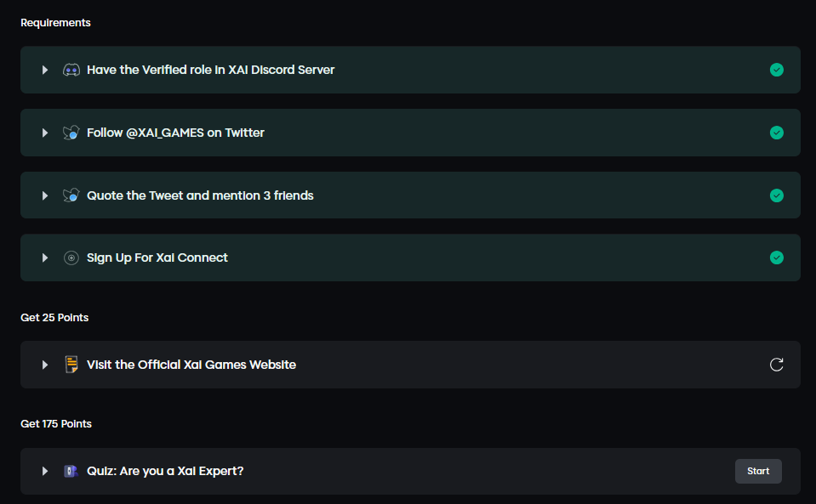Expand the Sign Up For Xai Connect row
This screenshot has height=504, width=816.
coord(45,258)
